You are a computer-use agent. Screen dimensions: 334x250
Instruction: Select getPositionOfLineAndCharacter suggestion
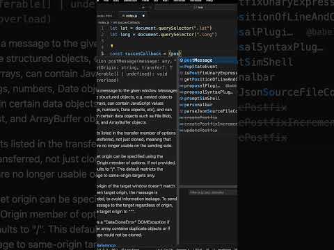208,79
